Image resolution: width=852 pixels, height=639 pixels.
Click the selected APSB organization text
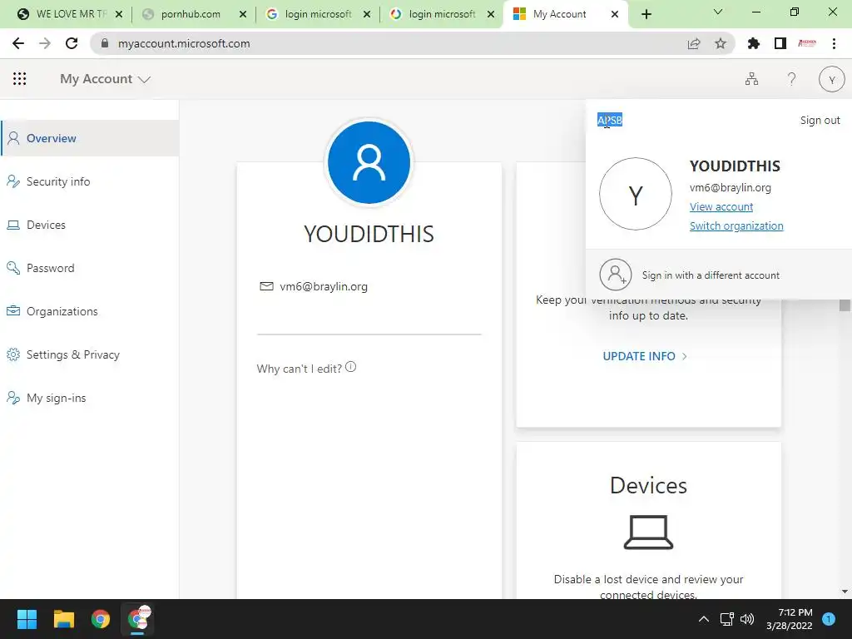[x=610, y=120]
